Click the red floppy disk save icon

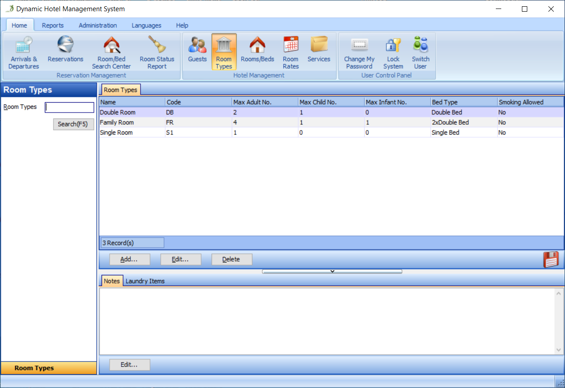551,260
